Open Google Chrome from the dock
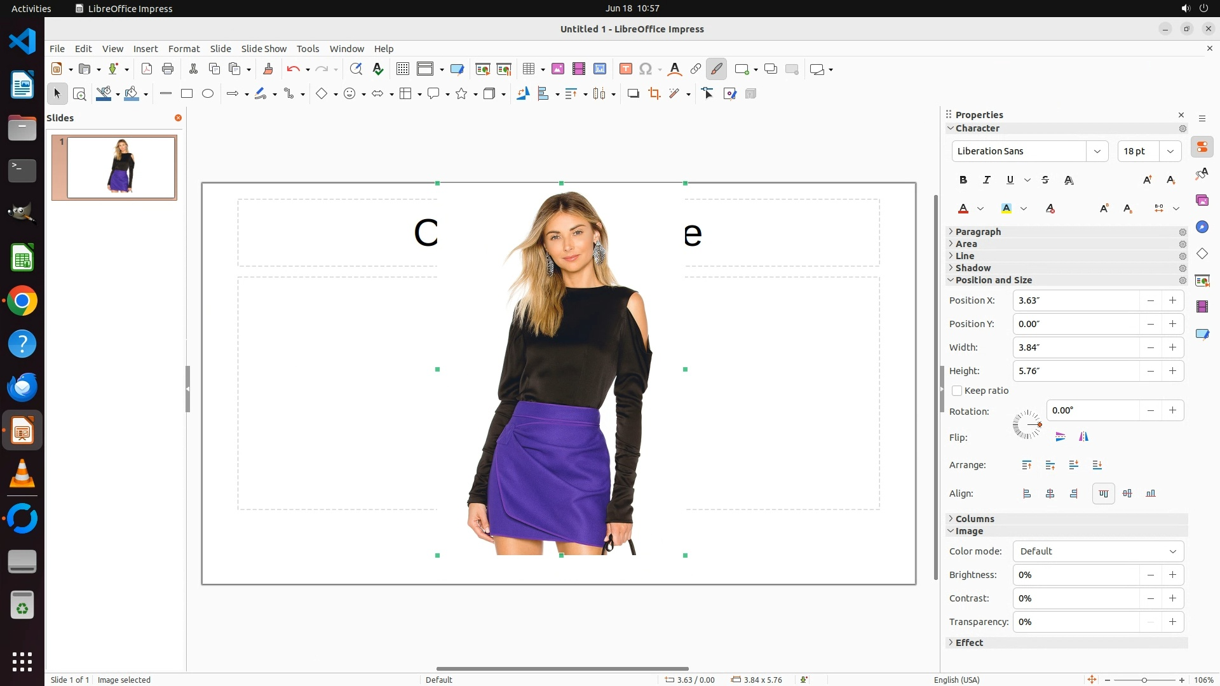The height and width of the screenshot is (686, 1220). (x=22, y=301)
